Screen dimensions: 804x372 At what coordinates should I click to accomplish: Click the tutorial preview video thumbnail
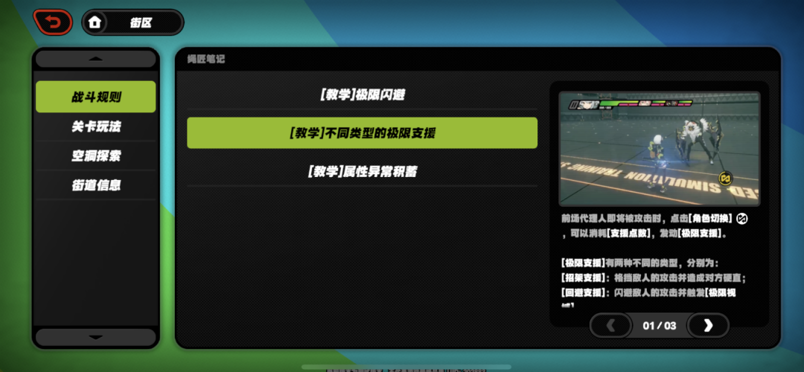(x=659, y=149)
